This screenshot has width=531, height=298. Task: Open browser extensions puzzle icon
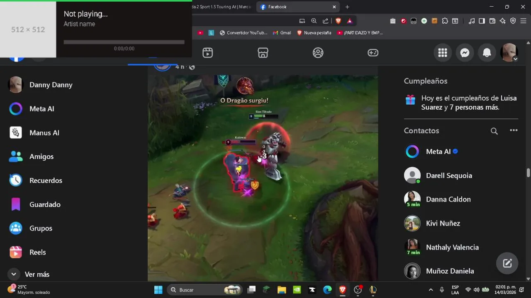coord(445,21)
